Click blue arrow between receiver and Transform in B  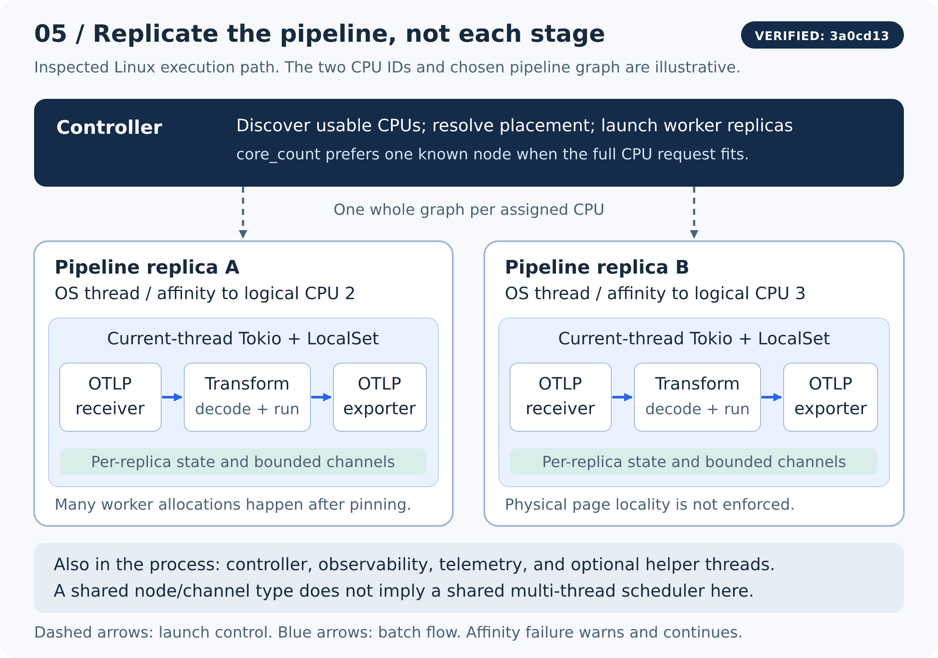click(622, 397)
